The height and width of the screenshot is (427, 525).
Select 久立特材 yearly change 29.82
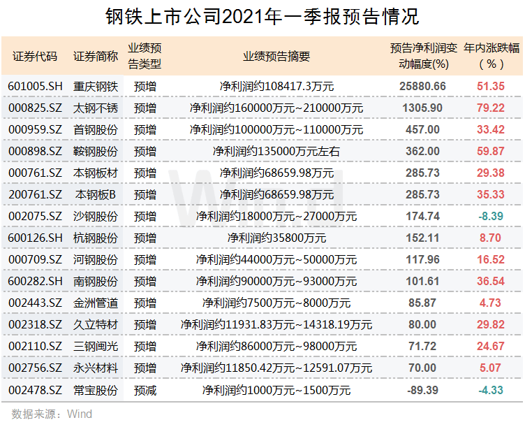pyautogui.click(x=491, y=325)
